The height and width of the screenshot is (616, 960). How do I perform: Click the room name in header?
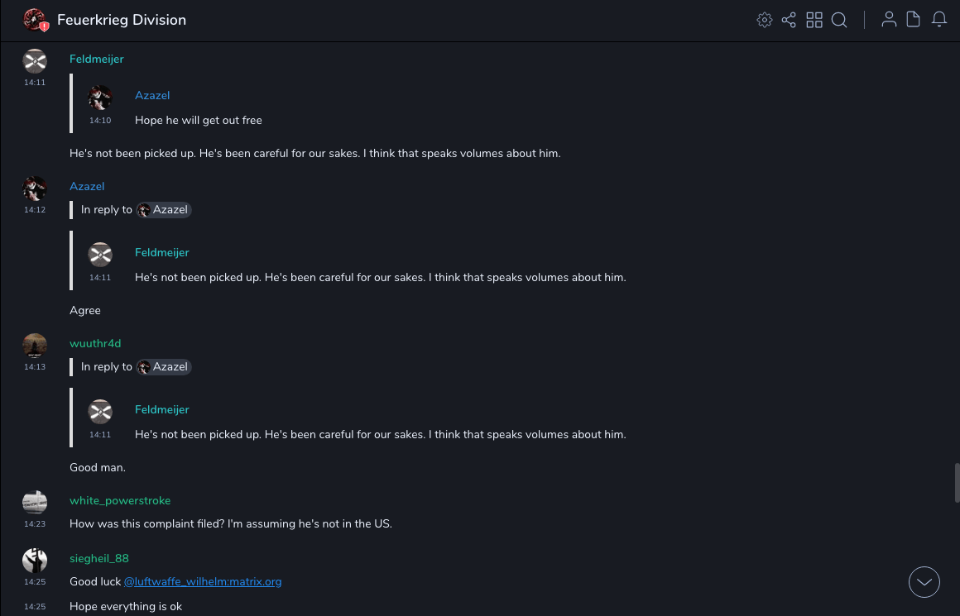122,20
